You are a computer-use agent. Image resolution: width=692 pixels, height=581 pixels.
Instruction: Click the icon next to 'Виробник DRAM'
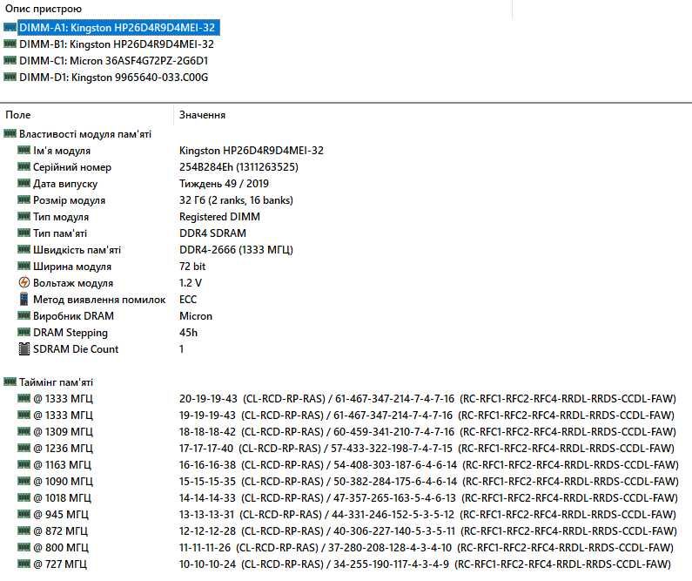[x=24, y=315]
